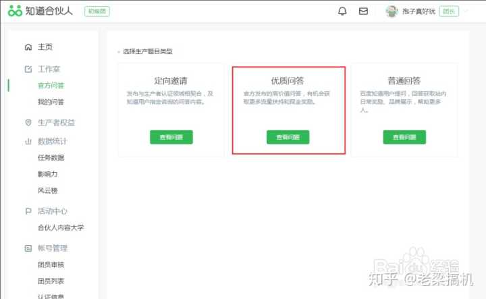The image size is (486, 299).
Task: Expand 数据统计 section
Action: [53, 141]
